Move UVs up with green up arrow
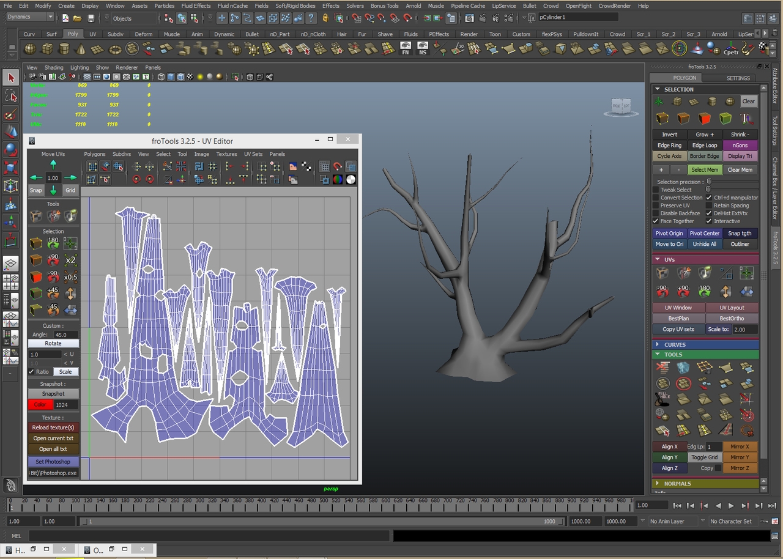The image size is (783, 559). pyautogui.click(x=53, y=164)
